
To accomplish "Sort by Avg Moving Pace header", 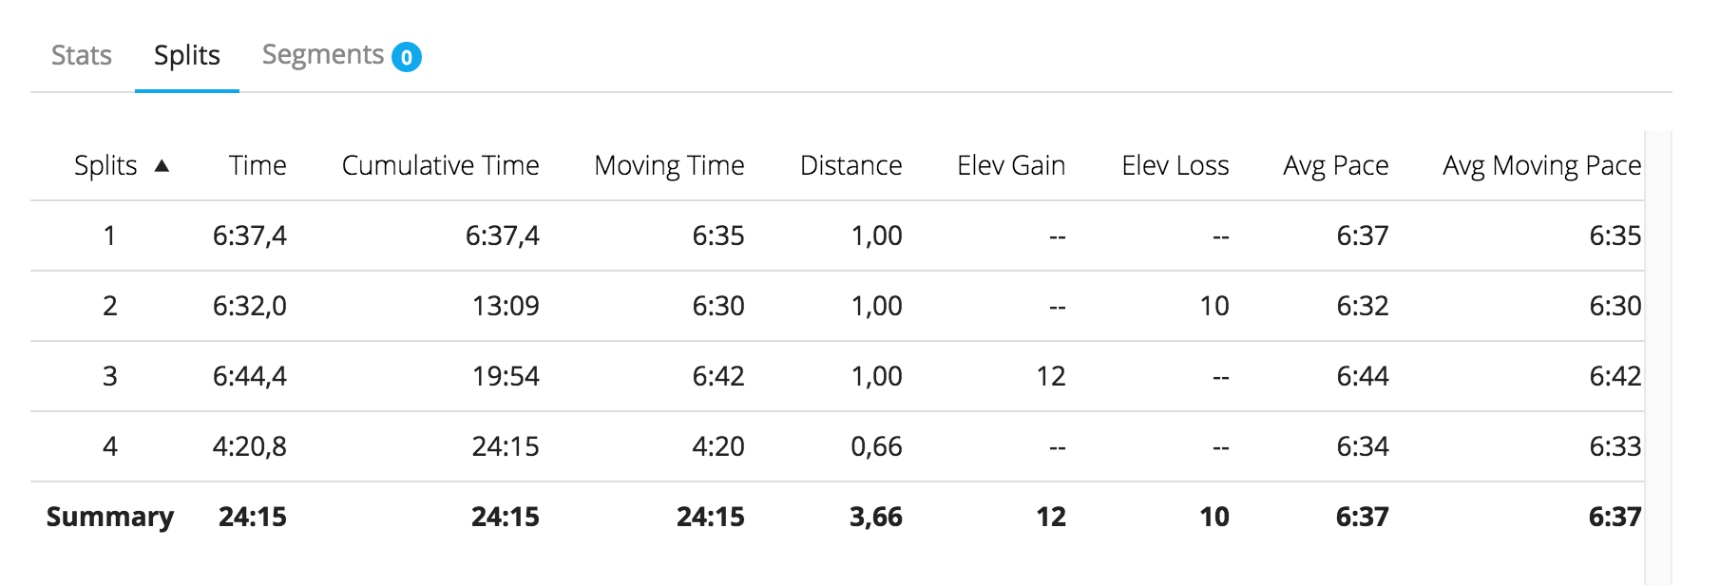I will (x=1542, y=166).
